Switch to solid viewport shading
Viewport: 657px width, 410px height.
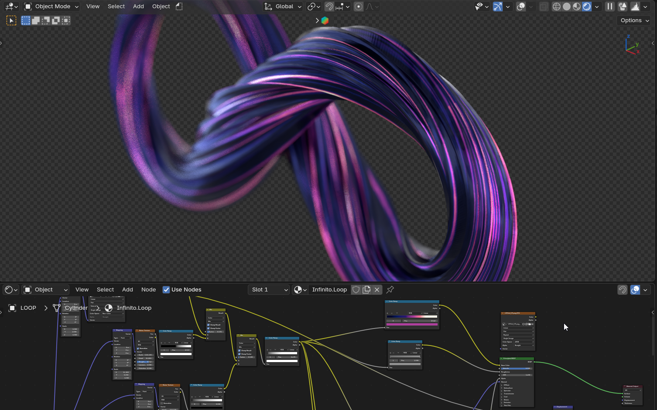tap(567, 7)
